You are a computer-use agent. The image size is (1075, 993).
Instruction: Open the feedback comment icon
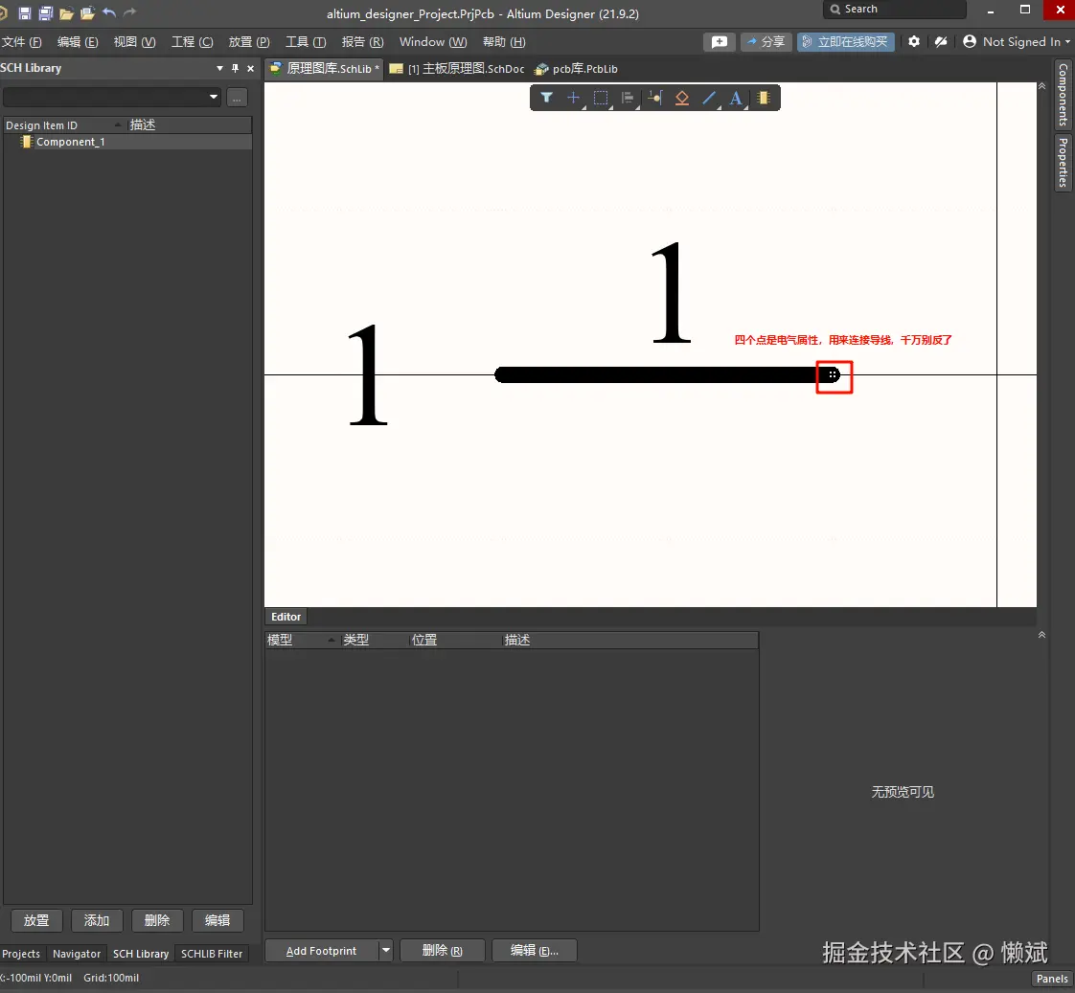pos(720,42)
